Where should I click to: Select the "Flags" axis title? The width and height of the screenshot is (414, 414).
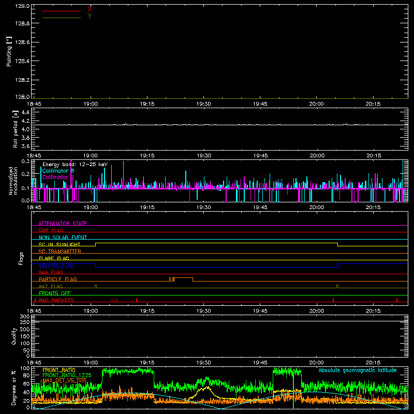21,258
